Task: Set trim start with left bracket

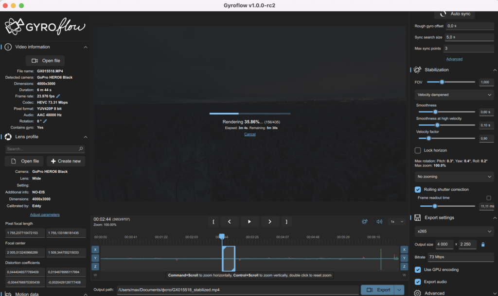Action: point(213,222)
